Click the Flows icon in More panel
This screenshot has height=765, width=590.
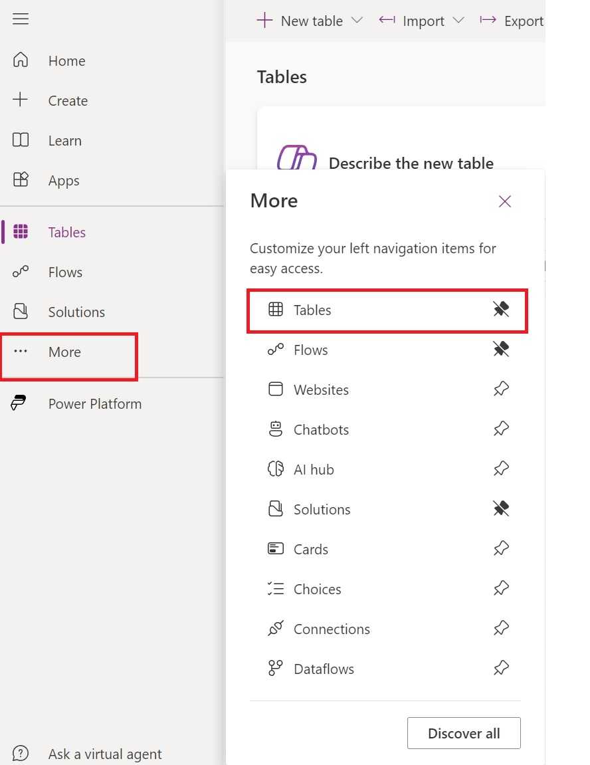pyautogui.click(x=276, y=350)
